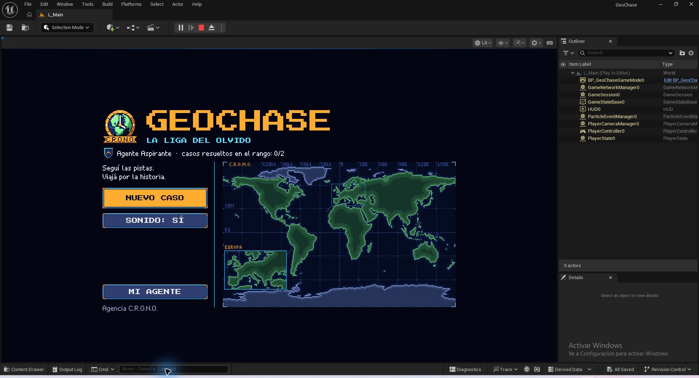Open the Edit BP_GeoCha link

click(680, 80)
